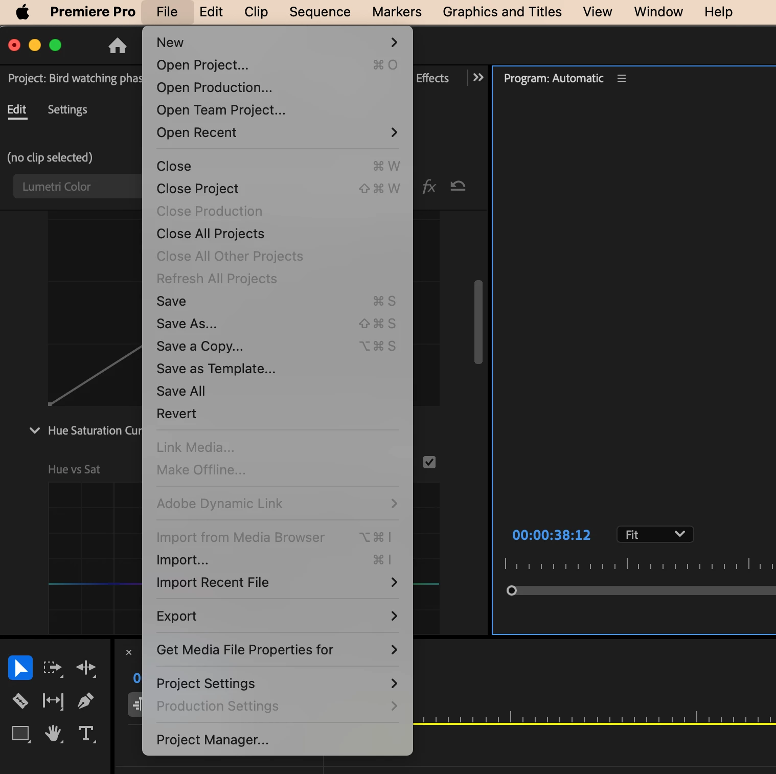Click the Program monitor timecode 00:00:38:12
Image resolution: width=776 pixels, height=774 pixels.
point(552,535)
